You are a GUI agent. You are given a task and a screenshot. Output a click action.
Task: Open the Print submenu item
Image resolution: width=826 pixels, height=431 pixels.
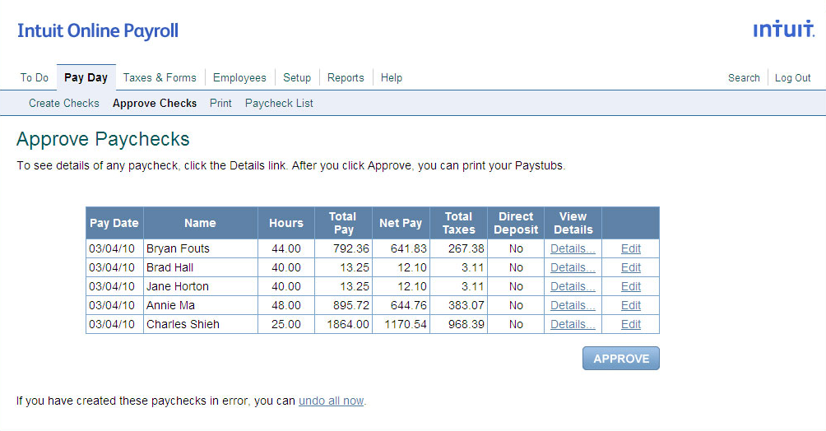(x=220, y=104)
